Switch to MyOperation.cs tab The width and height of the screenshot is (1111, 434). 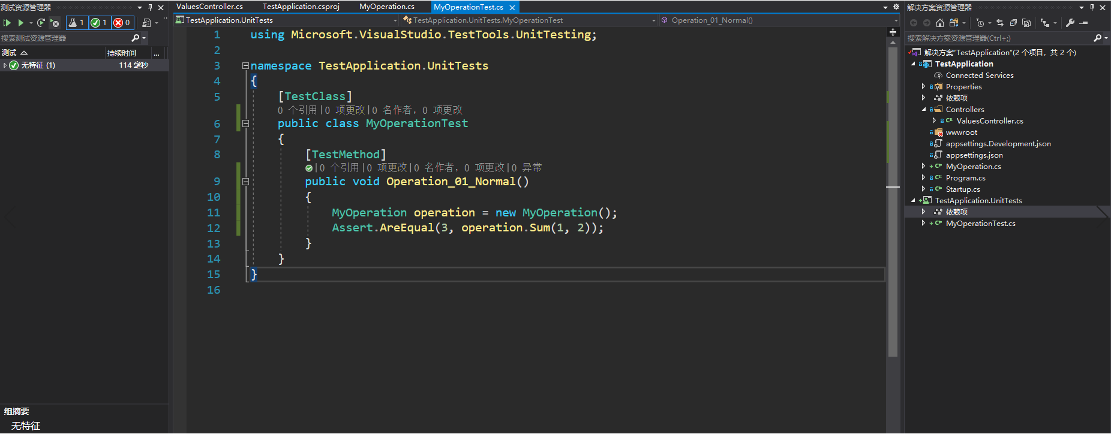point(387,7)
